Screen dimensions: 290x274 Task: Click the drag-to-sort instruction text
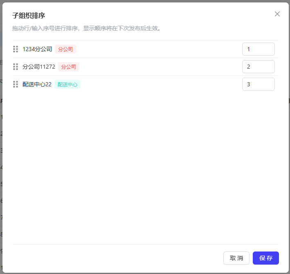(x=87, y=28)
